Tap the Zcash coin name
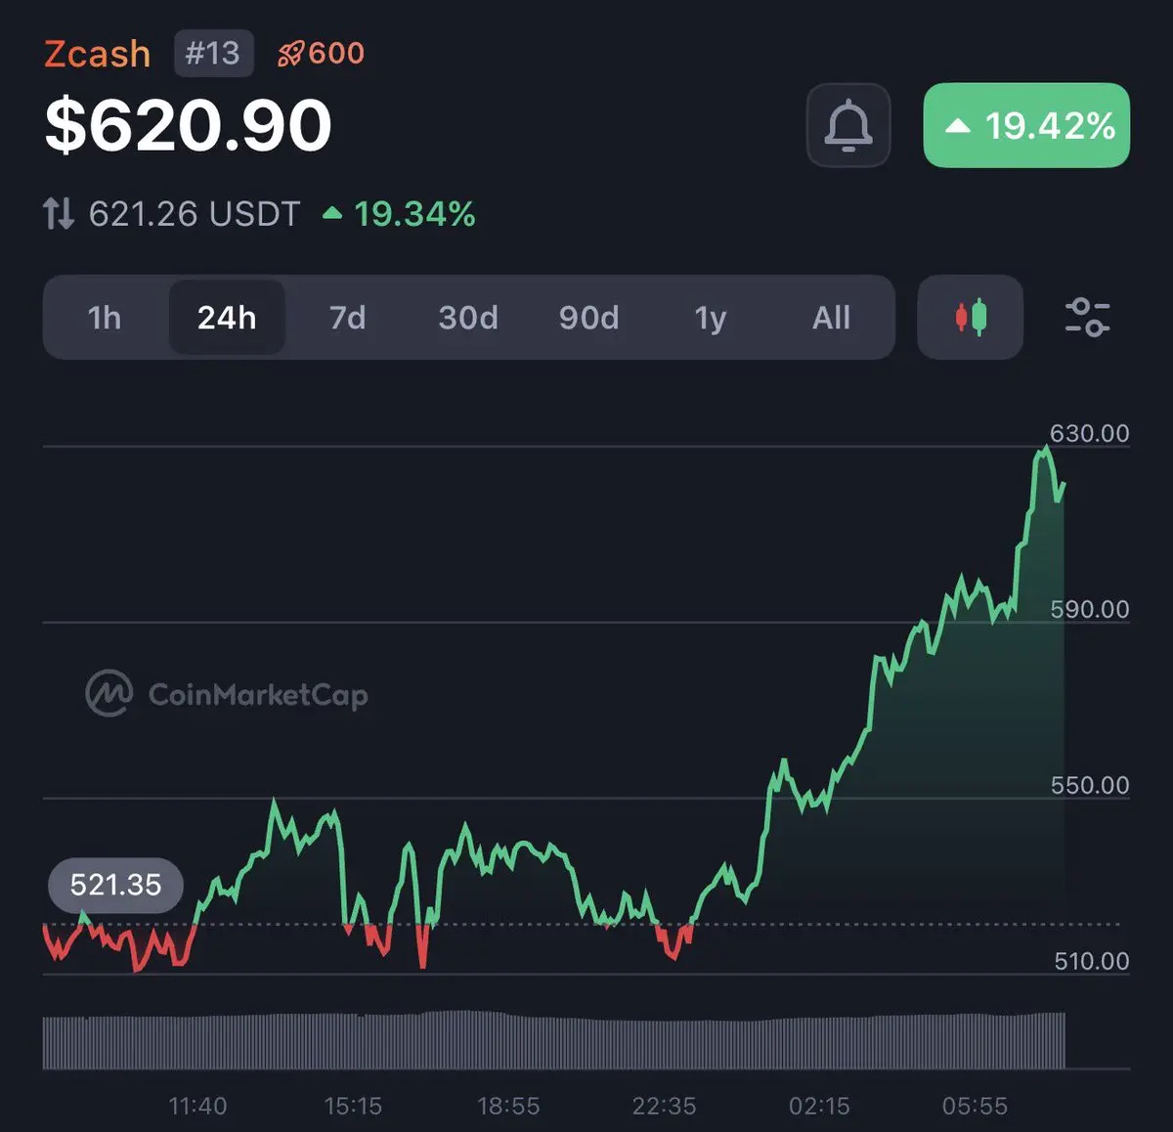The width and height of the screenshot is (1173, 1132). click(x=98, y=54)
